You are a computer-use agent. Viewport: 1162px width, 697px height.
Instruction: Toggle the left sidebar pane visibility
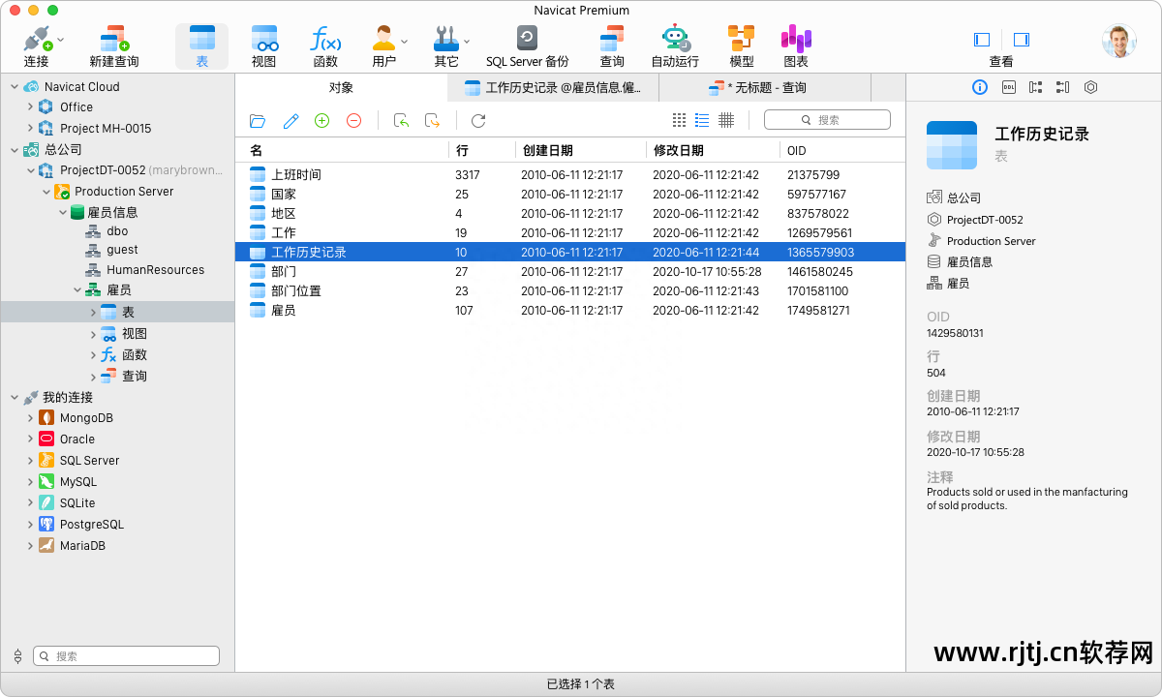982,40
